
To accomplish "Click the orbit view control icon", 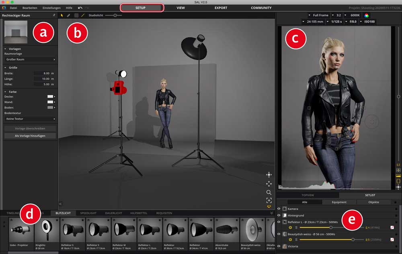I will [x=269, y=175].
